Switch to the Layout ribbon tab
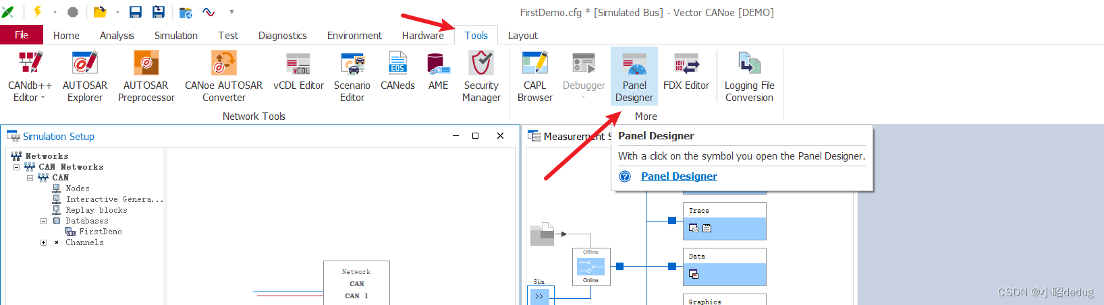The width and height of the screenshot is (1104, 305). (x=523, y=36)
